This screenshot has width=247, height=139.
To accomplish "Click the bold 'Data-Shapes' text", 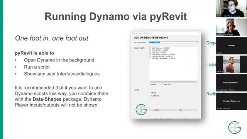I will coord(47,99).
